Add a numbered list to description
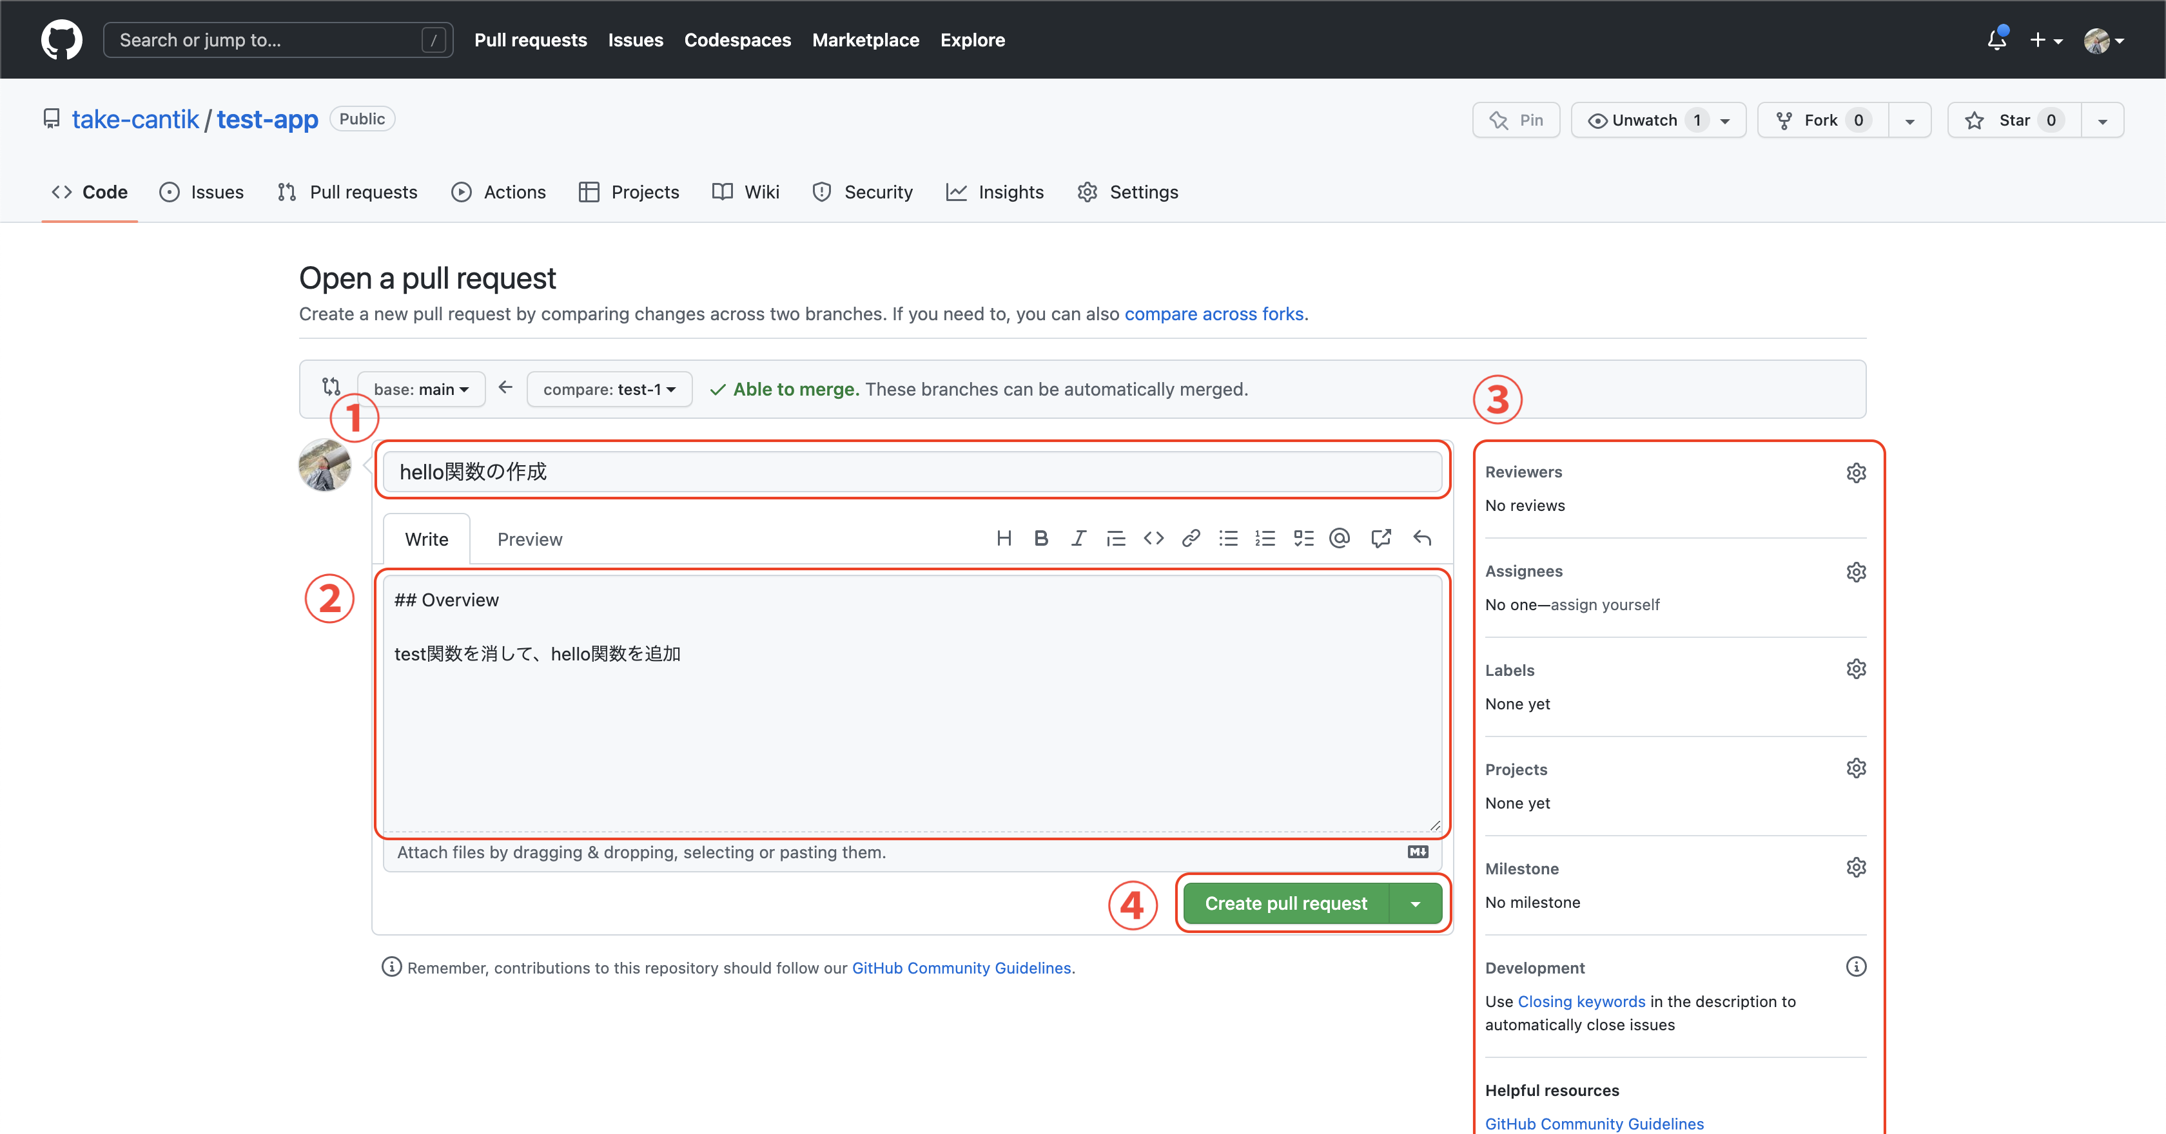The width and height of the screenshot is (2166, 1134). [1265, 538]
